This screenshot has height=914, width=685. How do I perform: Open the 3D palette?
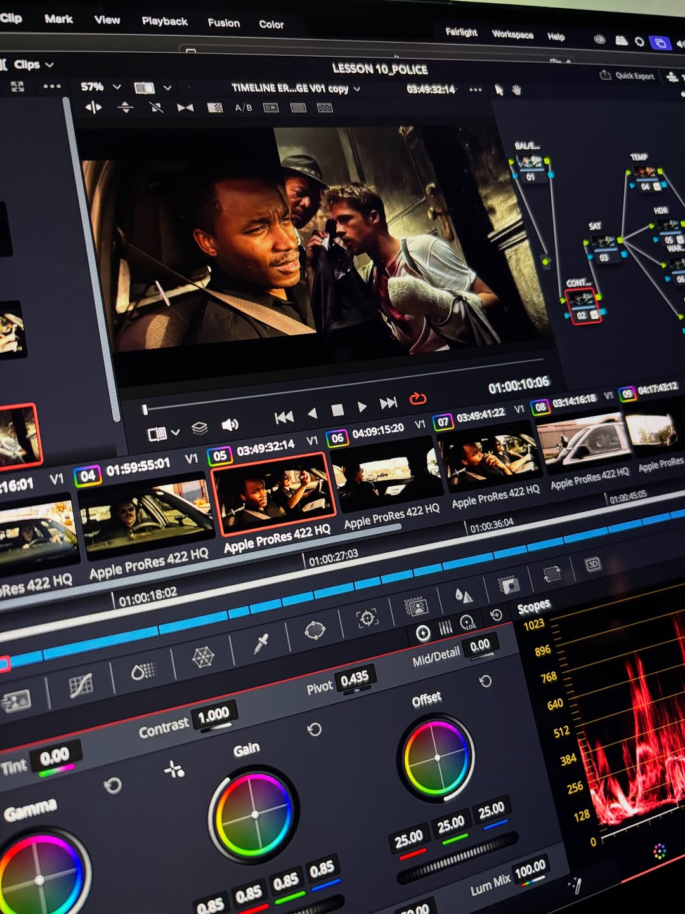click(592, 564)
